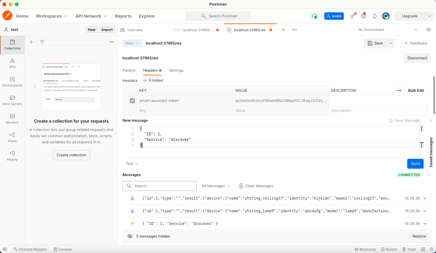Screen dimensions: 436x253
Task: Click the eye icon beside 5 messages hidden
Action: 130,236
